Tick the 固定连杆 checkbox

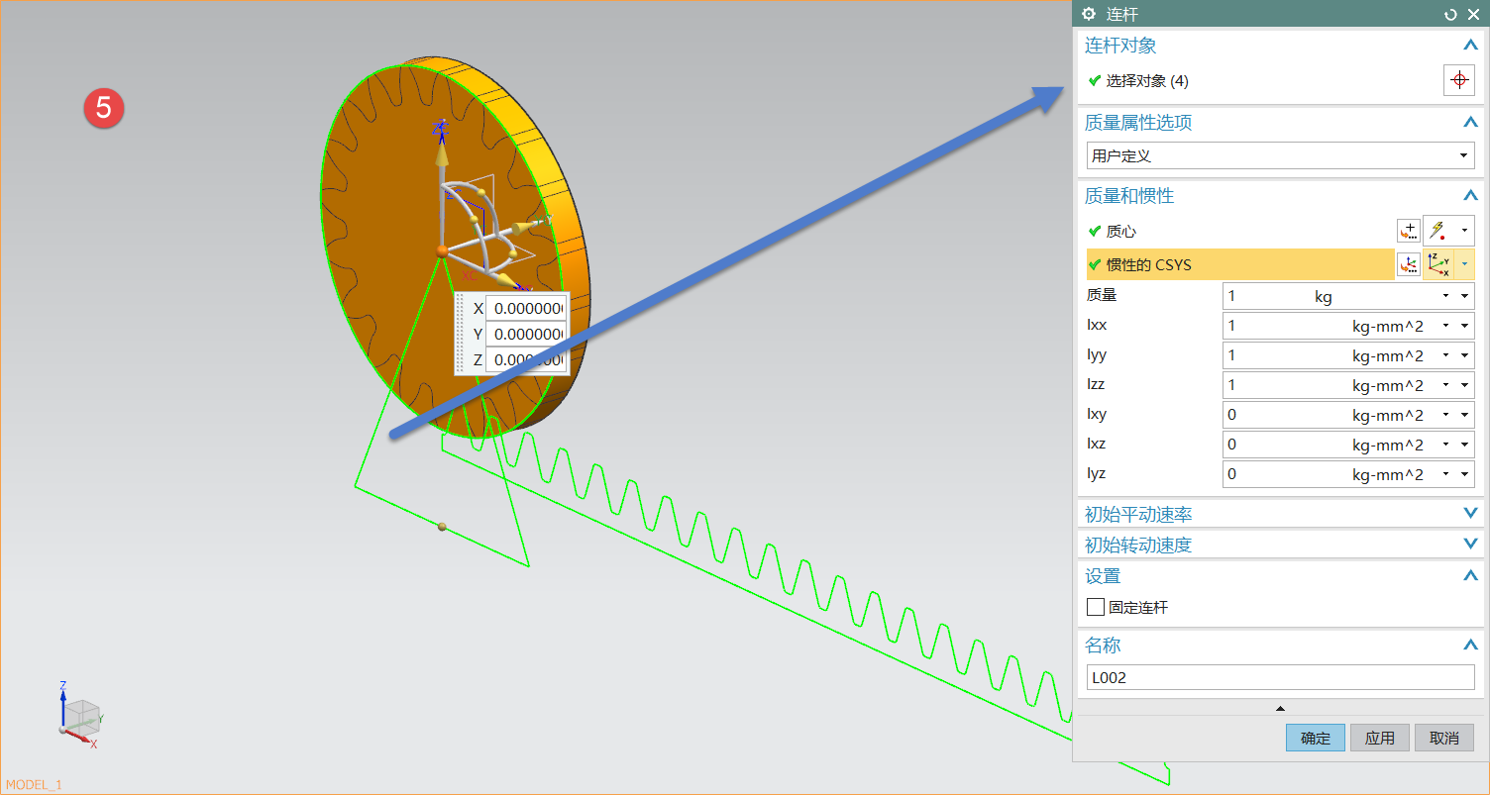pos(1096,607)
